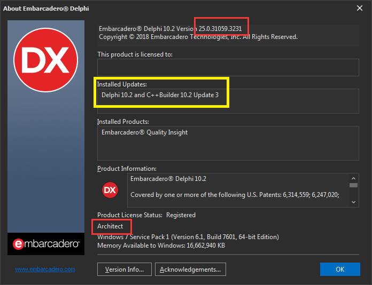Click the Product Information scrollbar thumb

pos(353,185)
